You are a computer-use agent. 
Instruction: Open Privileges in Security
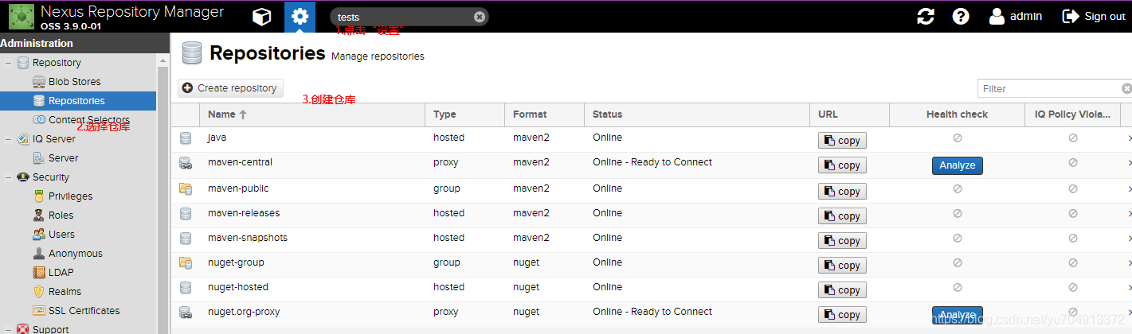pos(70,196)
